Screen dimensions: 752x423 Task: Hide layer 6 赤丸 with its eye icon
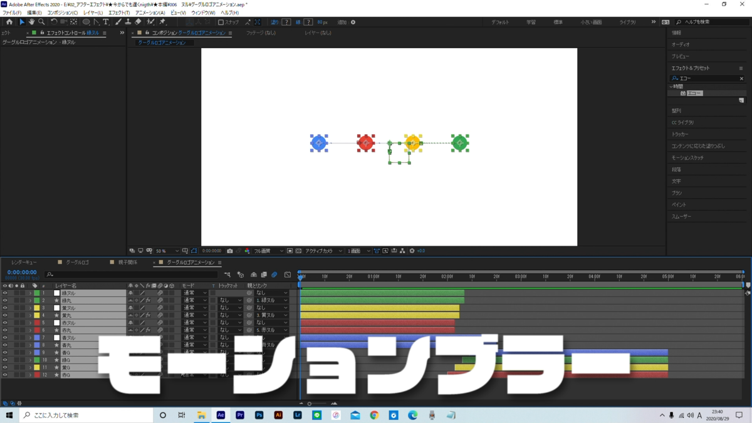5,330
